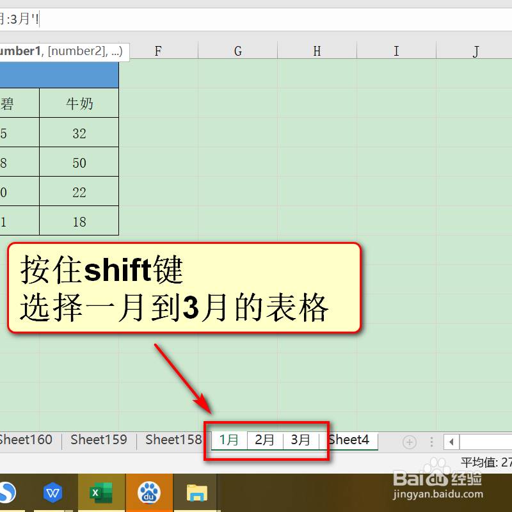Click the ellipsis icon near the sheet tabs
512x512 pixels.
coord(431,442)
